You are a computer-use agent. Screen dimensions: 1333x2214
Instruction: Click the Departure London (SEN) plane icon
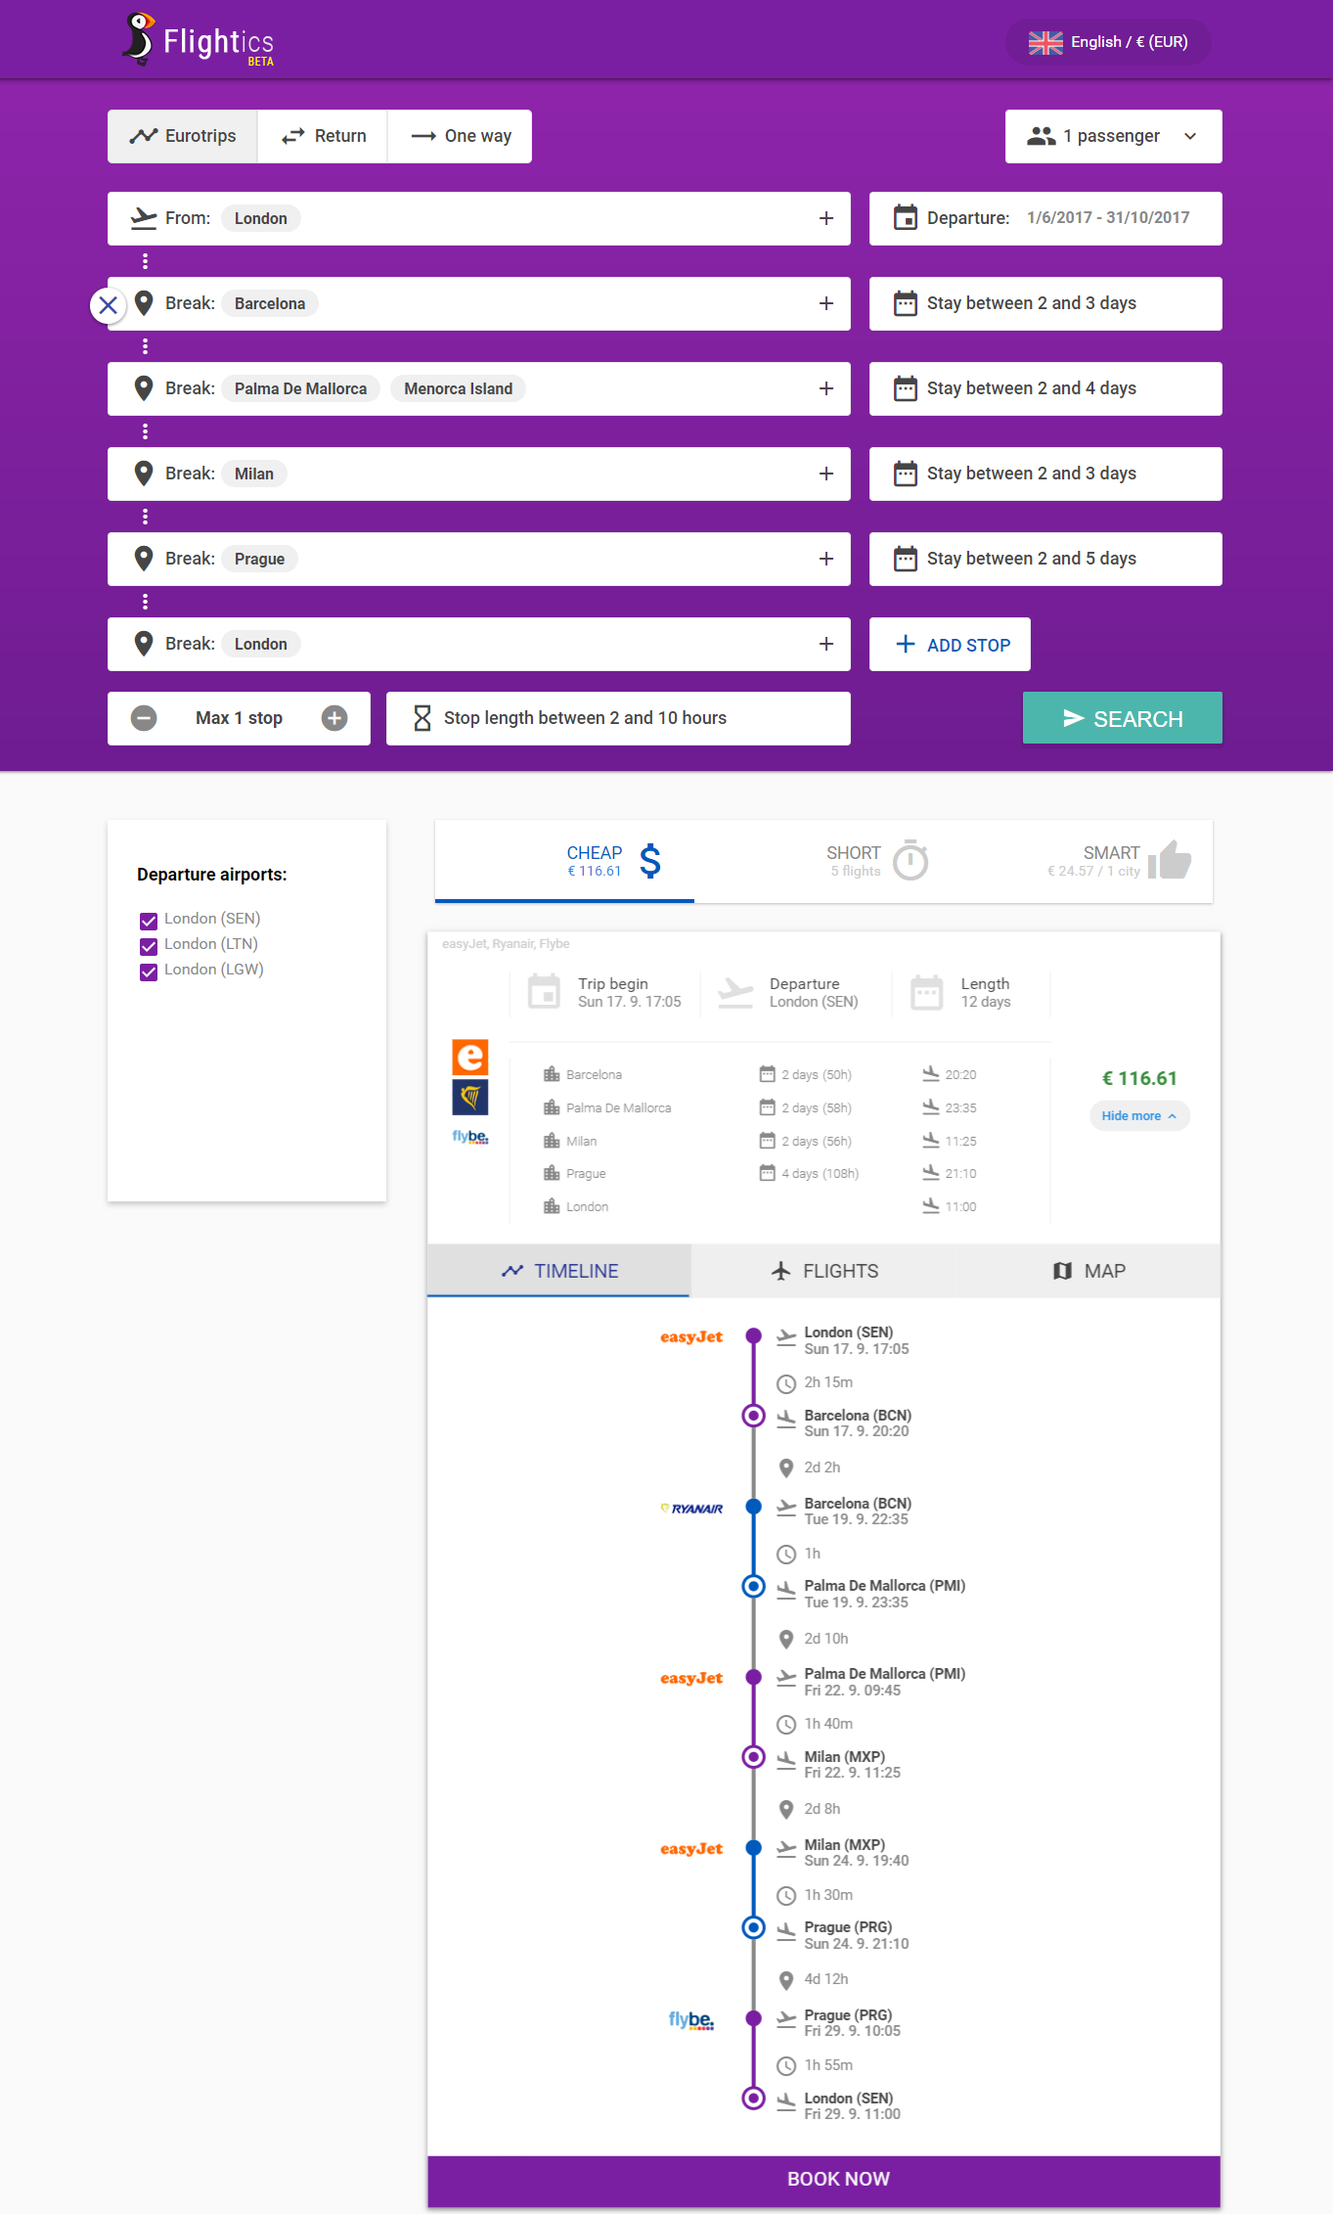click(735, 992)
